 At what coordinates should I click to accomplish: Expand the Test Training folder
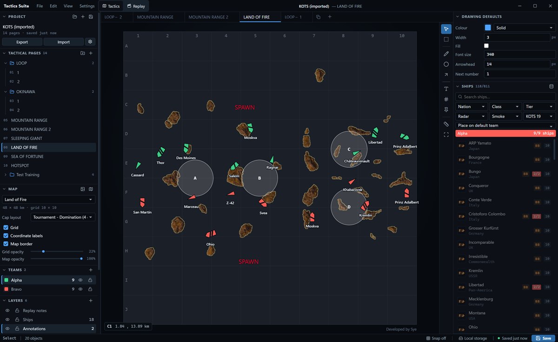pyautogui.click(x=6, y=175)
